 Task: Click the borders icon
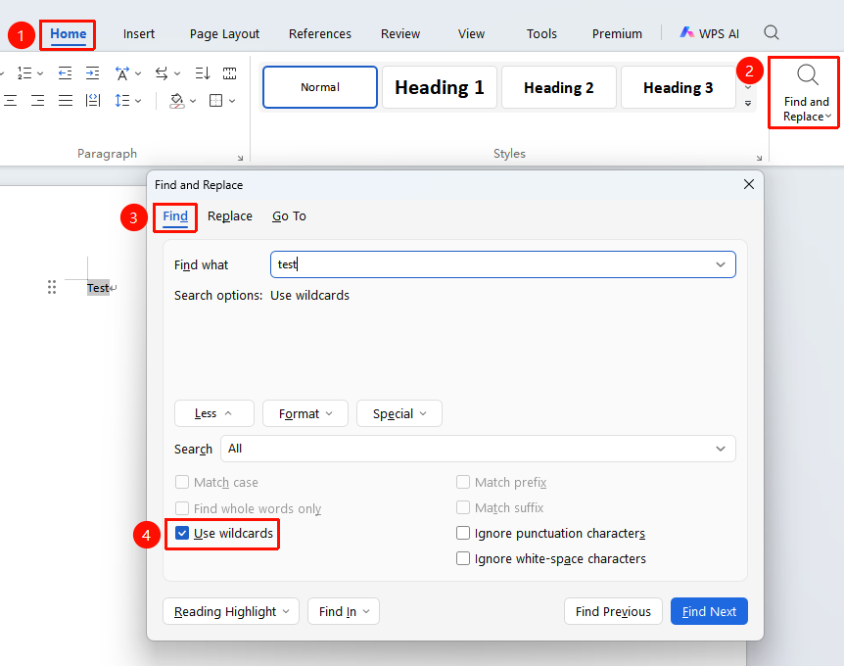point(215,101)
